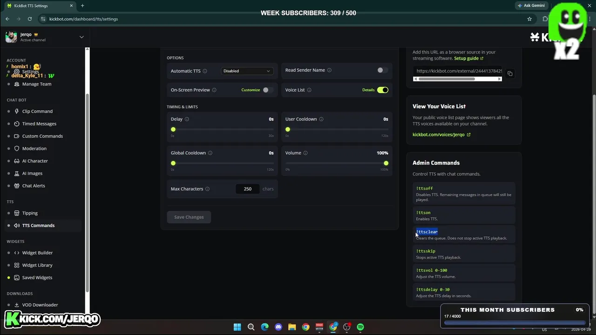Image resolution: width=596 pixels, height=335 pixels.
Task: Click the info icon beside Automatic TTS
Action: click(205, 71)
